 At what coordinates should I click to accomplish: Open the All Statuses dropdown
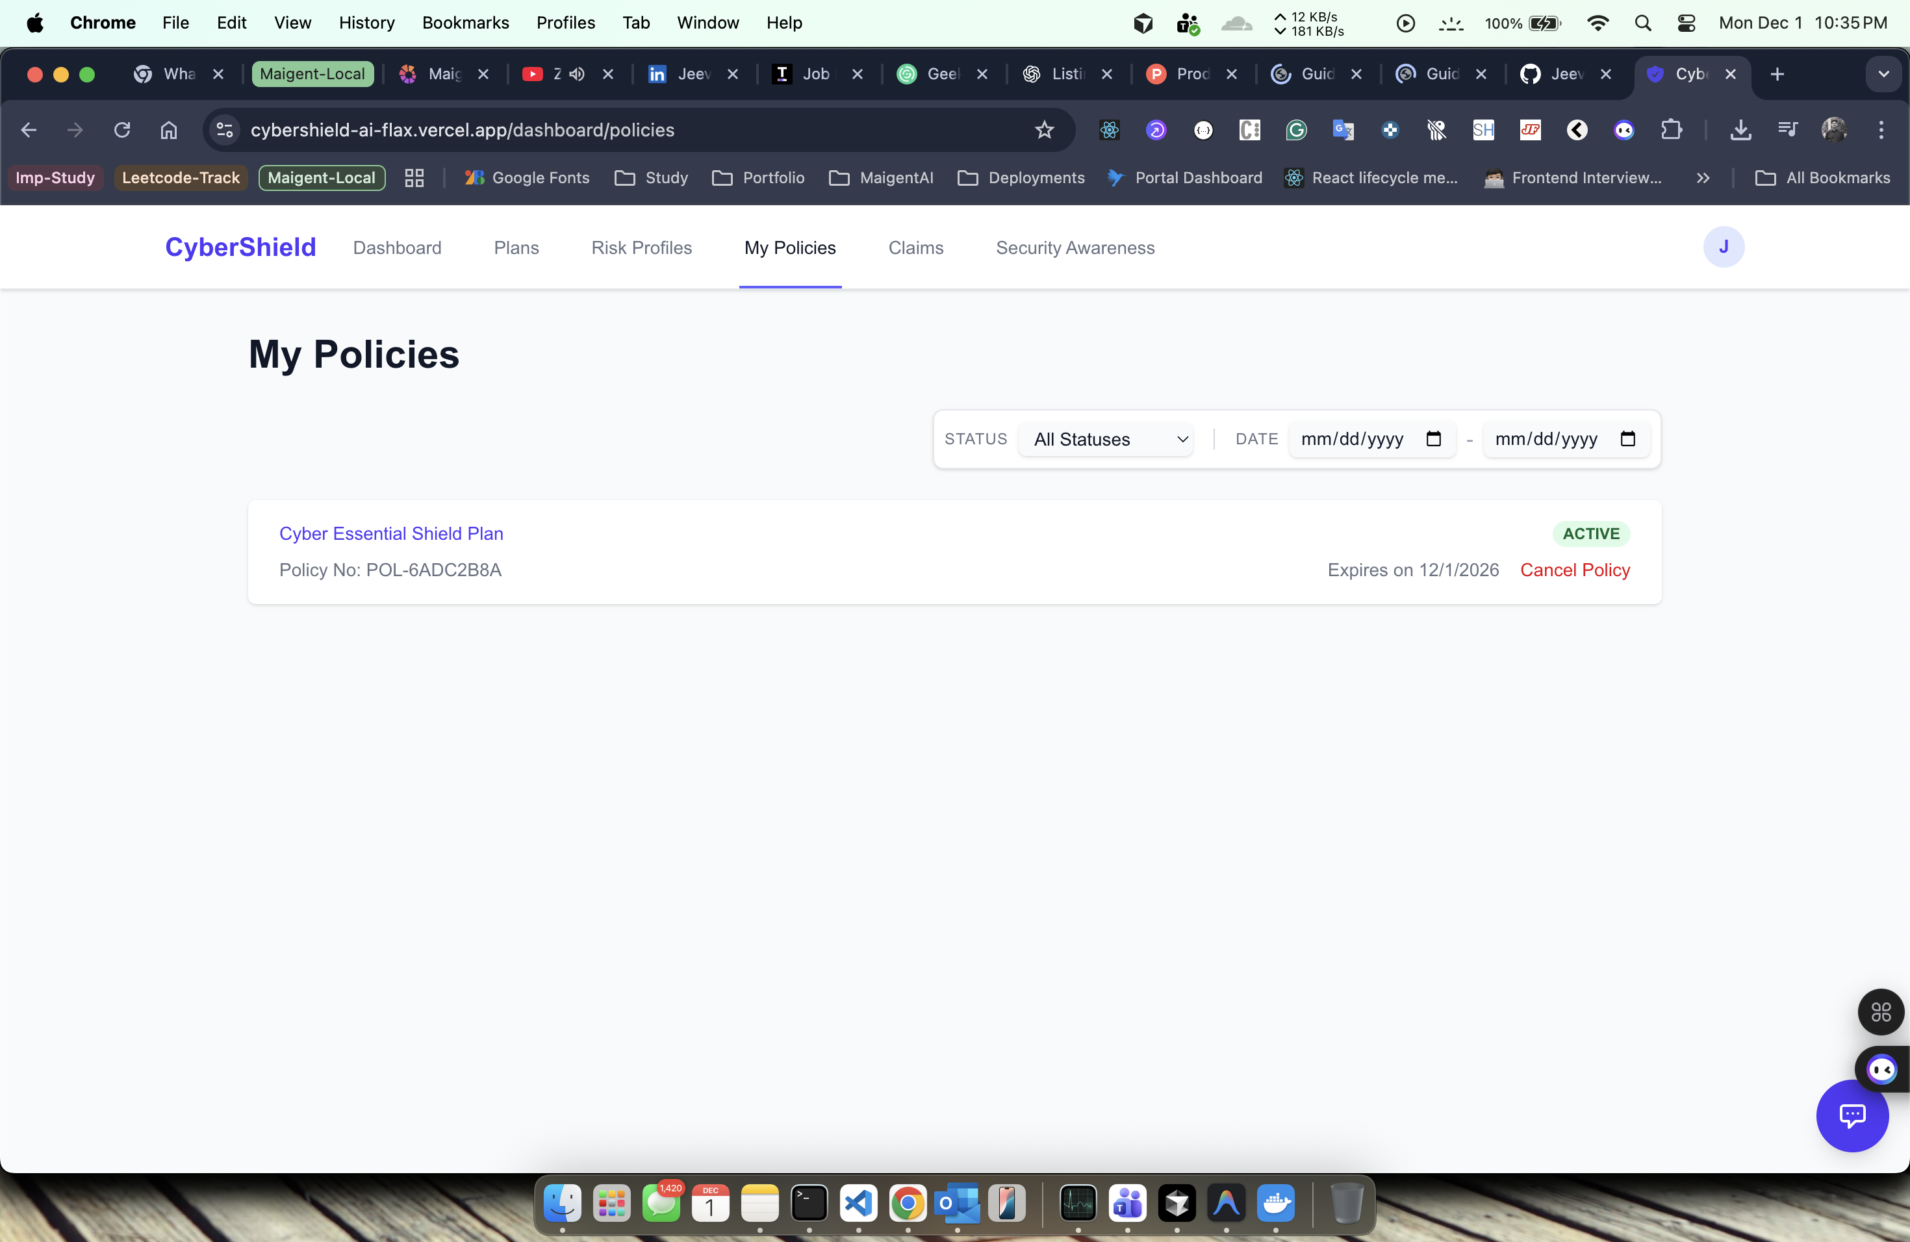[x=1105, y=439]
